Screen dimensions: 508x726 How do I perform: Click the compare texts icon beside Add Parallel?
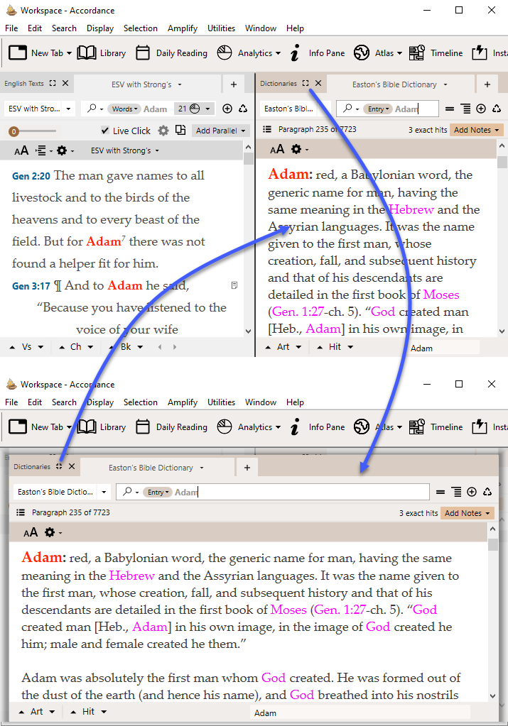click(x=180, y=131)
